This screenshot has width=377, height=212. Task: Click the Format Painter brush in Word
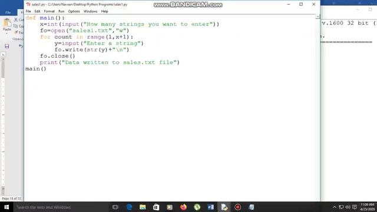tap(16, 32)
